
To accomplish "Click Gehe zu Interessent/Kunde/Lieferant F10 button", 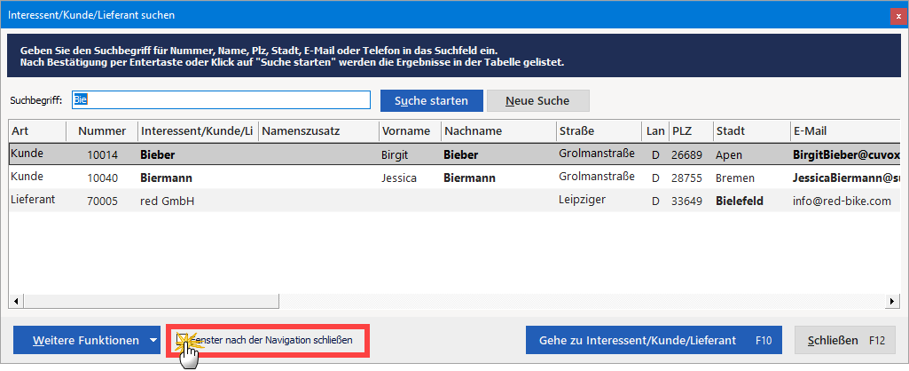I will coord(654,340).
